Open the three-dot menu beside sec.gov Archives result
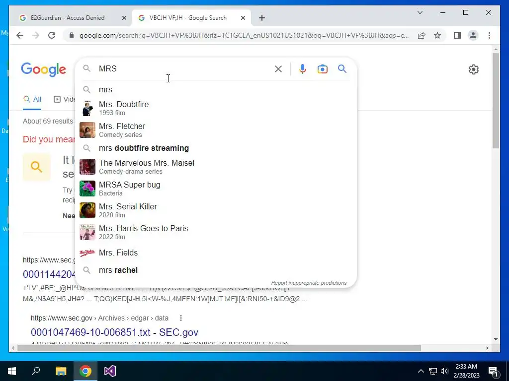 181,318
